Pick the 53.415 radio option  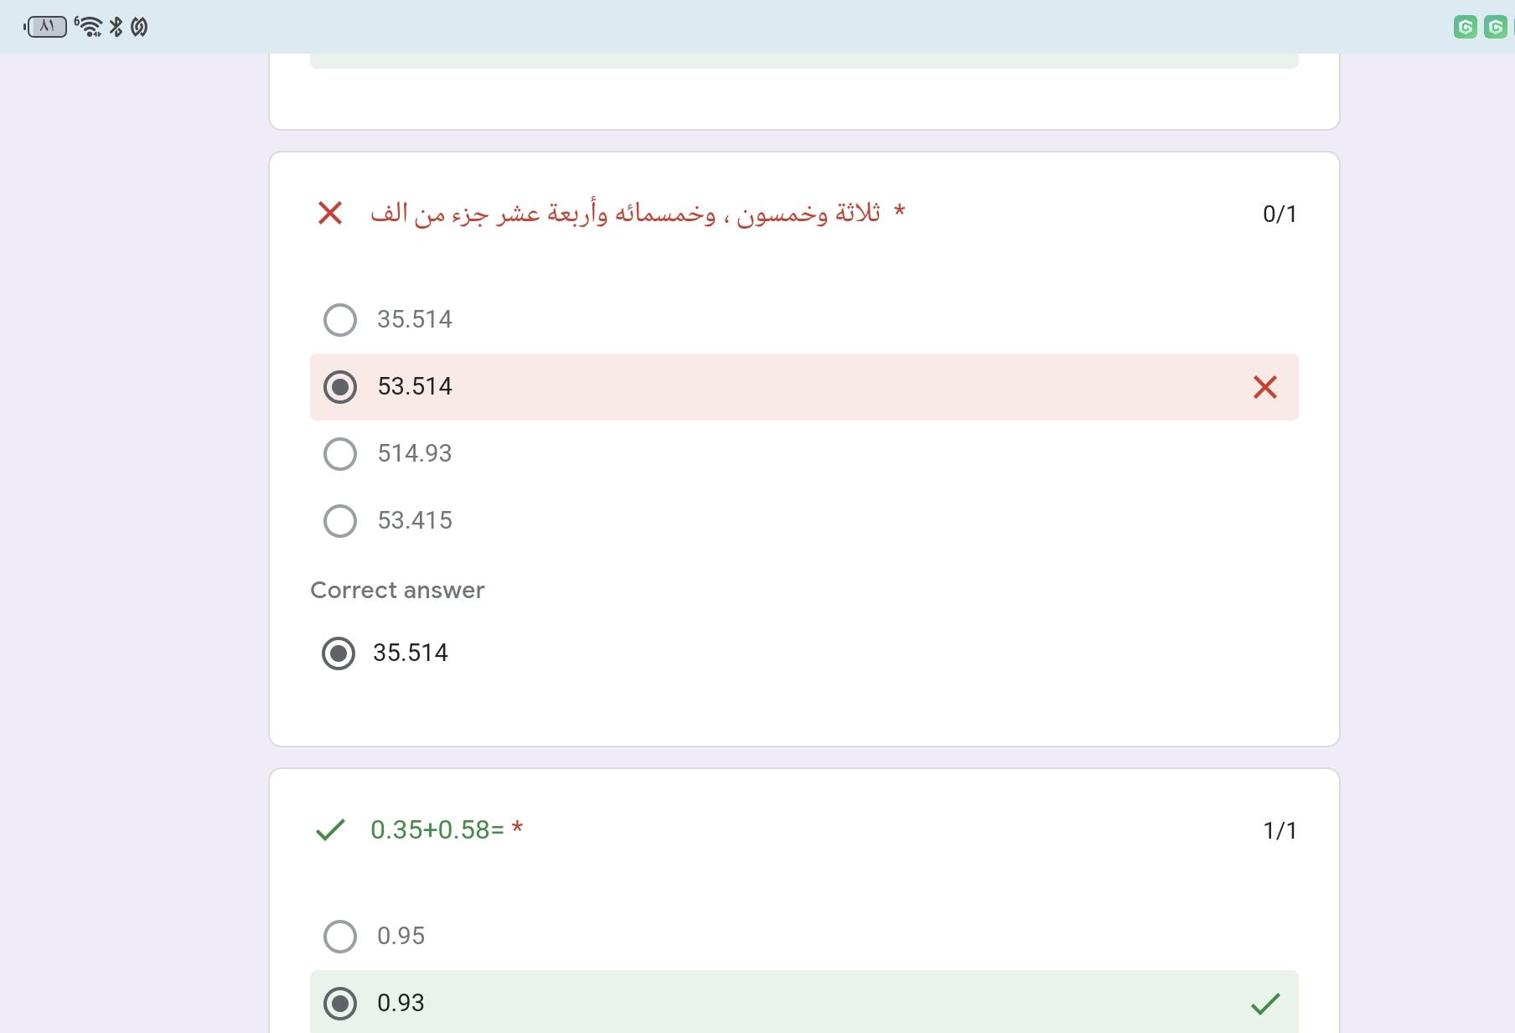point(340,521)
